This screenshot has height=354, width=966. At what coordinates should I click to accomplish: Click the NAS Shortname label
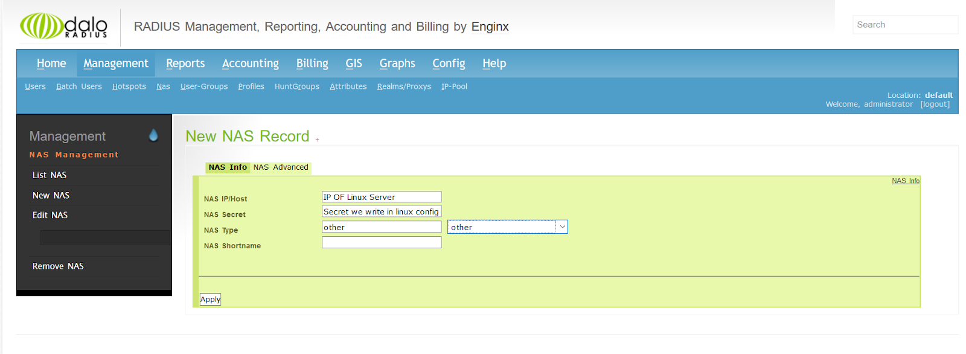tap(232, 246)
